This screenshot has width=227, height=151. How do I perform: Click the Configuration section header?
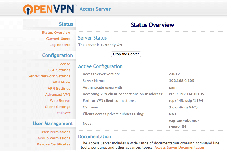pos(58,56)
